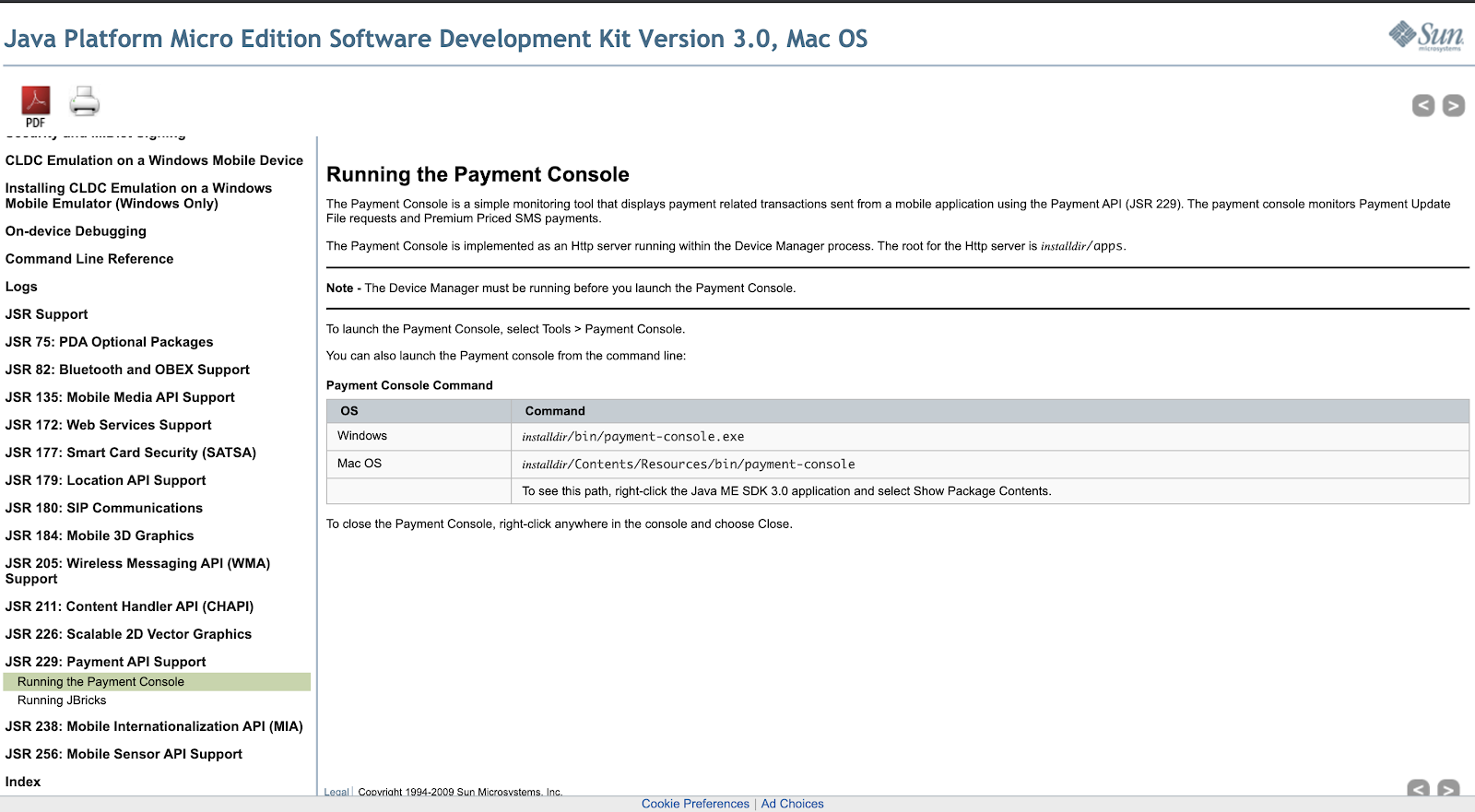Go to previous page using top arrow

point(1422,106)
